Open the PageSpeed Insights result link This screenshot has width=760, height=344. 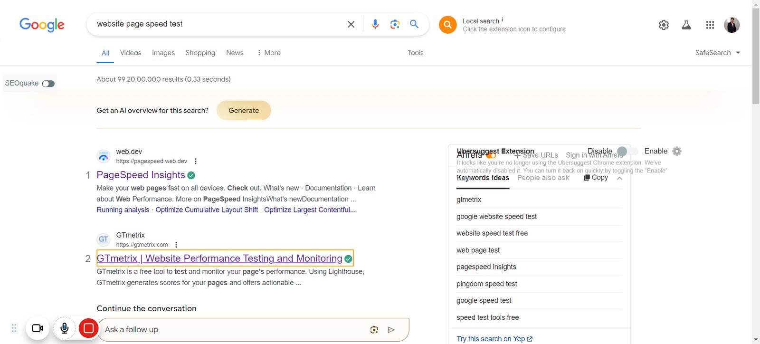point(141,175)
